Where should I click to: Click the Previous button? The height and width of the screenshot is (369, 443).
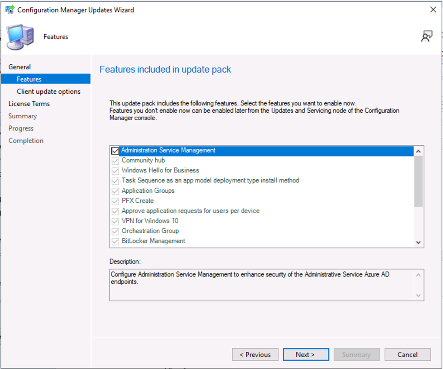[255, 354]
